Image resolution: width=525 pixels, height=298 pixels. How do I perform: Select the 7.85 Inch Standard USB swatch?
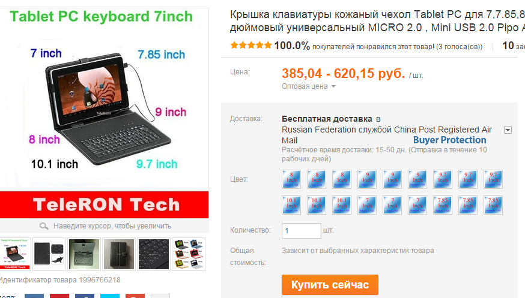point(493,205)
